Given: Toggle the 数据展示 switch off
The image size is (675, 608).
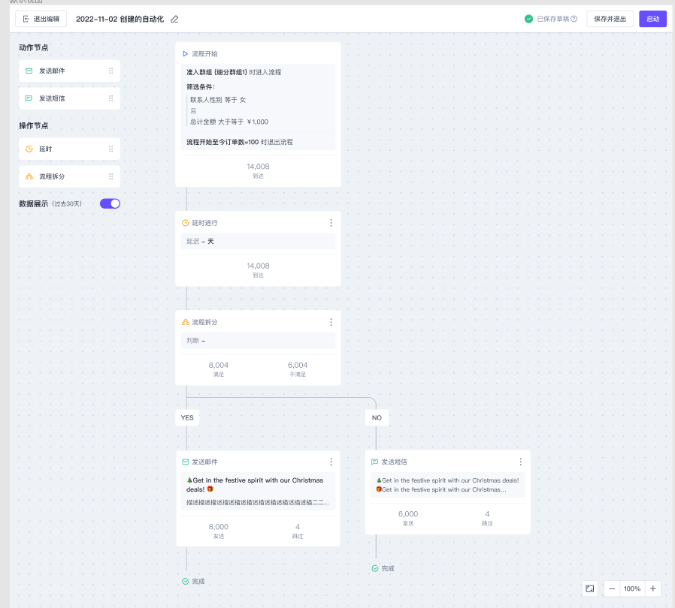Looking at the screenshot, I should pos(110,203).
